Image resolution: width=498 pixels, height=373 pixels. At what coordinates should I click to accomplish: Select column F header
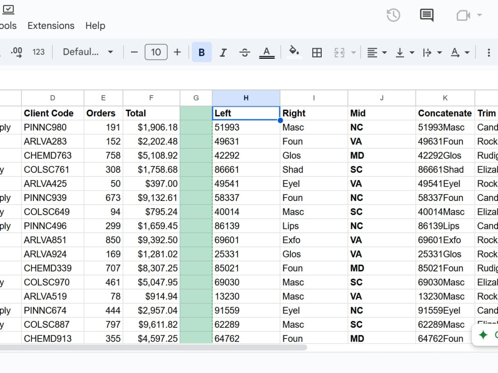coord(151,98)
